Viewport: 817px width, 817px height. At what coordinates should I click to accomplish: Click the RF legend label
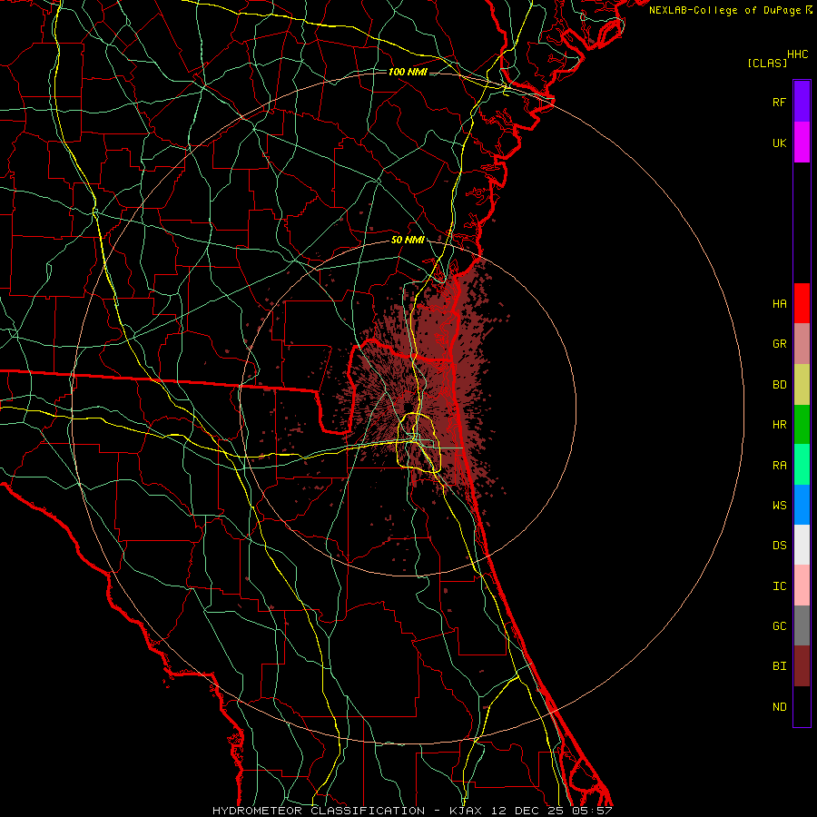[780, 102]
